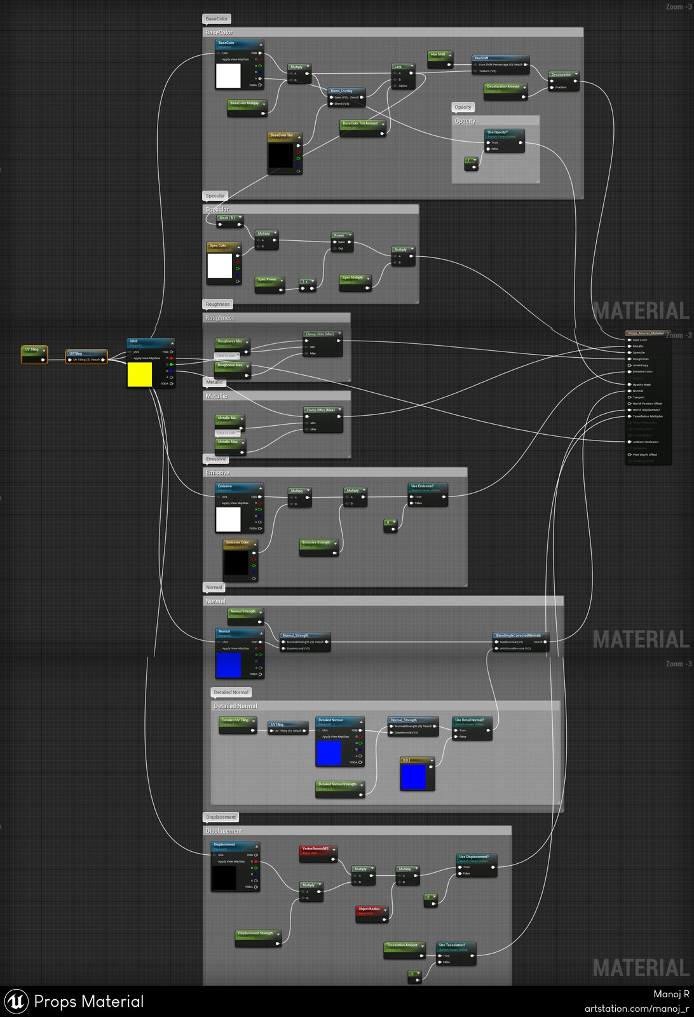The image size is (694, 1017).
Task: Click the Object Radius input data node
Action: coord(372,914)
